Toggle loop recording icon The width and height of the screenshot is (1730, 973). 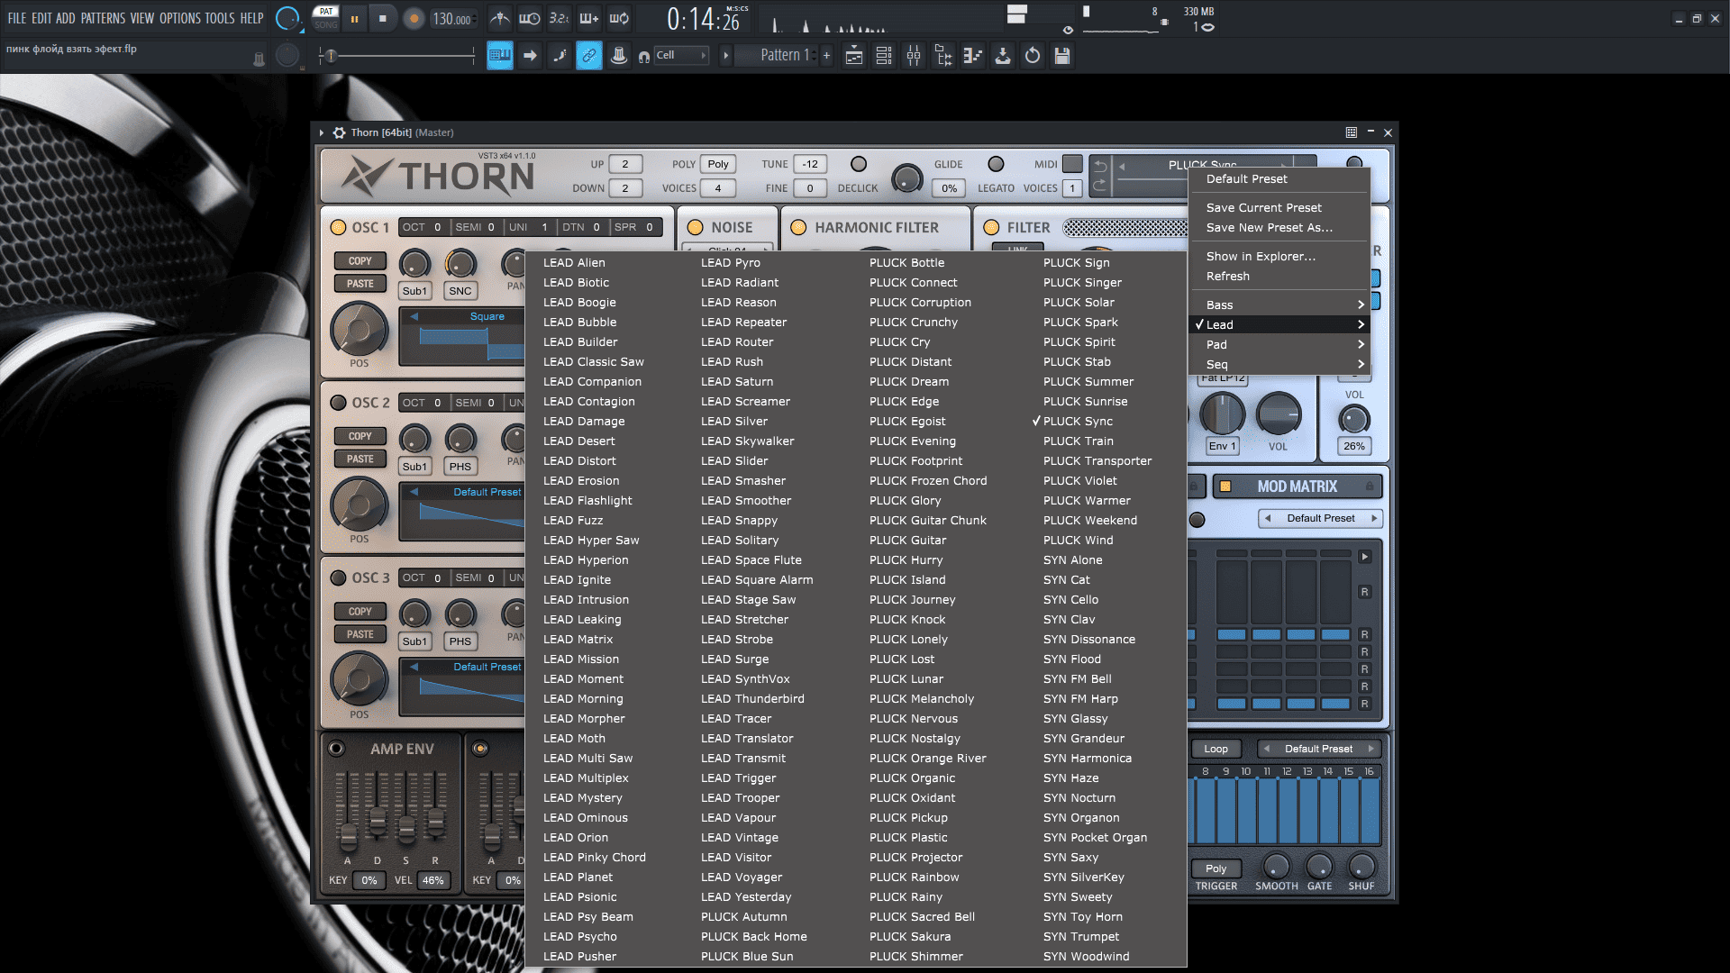coord(618,18)
